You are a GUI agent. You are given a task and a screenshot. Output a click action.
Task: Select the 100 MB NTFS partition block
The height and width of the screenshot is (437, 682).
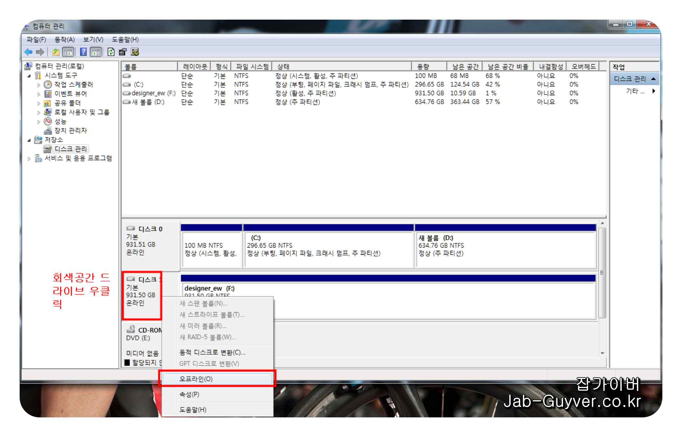pos(212,246)
